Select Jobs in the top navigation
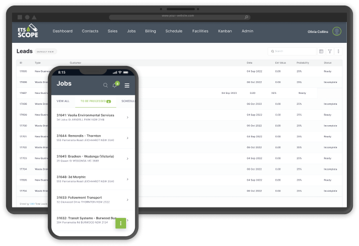 131,31
